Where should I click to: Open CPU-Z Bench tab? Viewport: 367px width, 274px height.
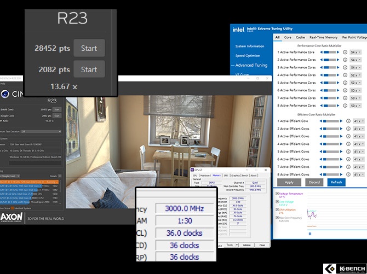(245, 176)
